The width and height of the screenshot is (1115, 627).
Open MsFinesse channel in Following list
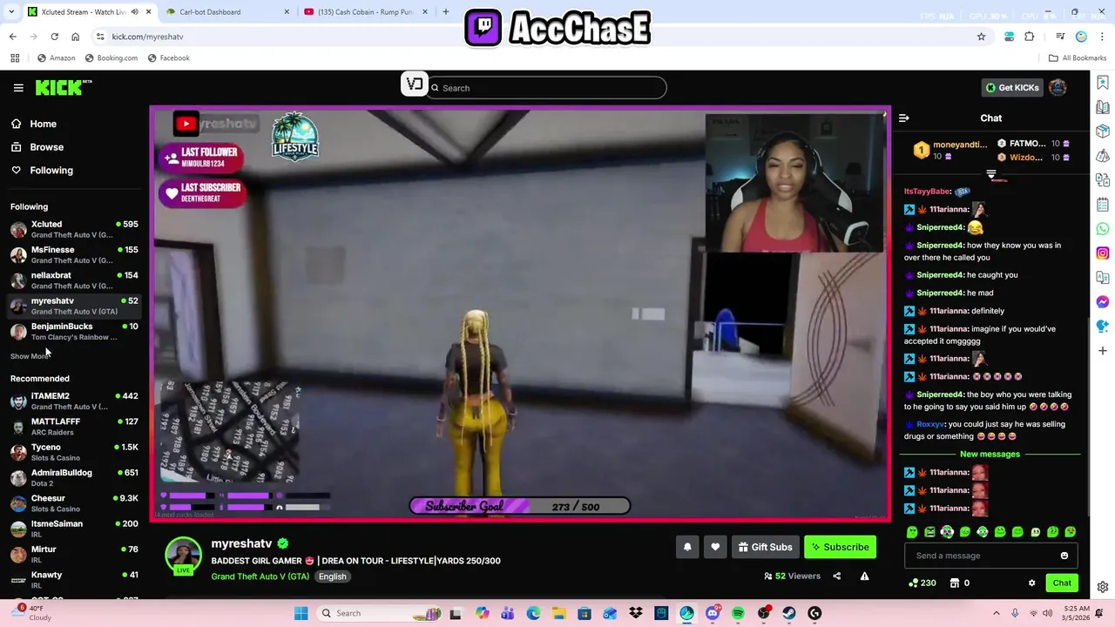(75, 254)
